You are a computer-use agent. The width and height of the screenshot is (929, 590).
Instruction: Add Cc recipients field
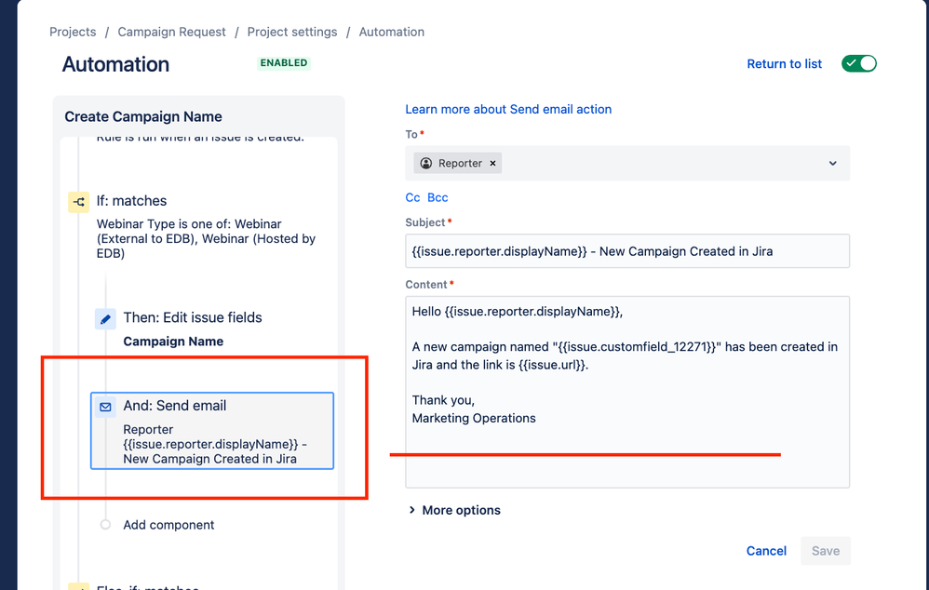(x=412, y=198)
